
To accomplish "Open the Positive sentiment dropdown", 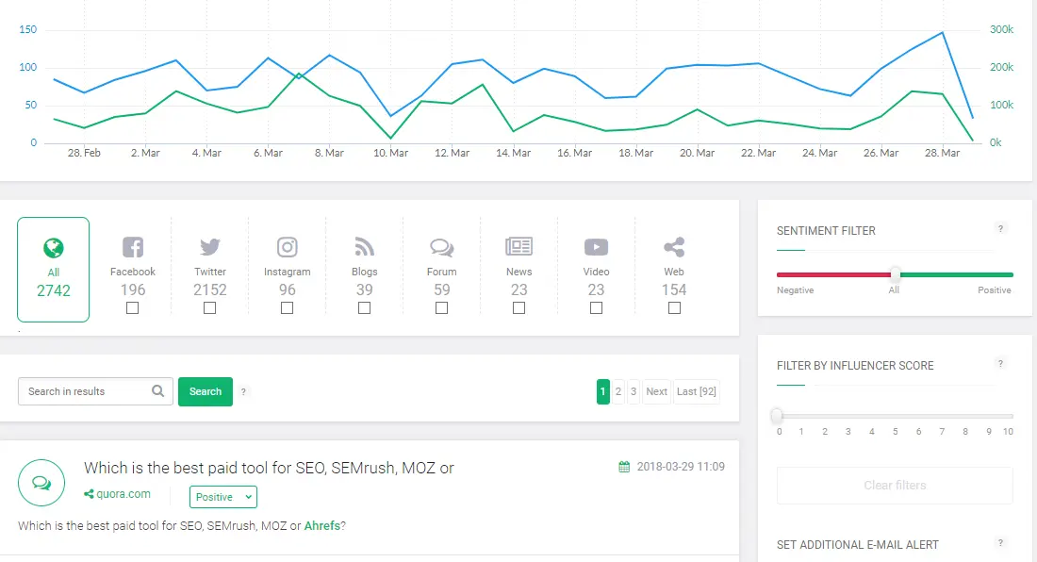I will pyautogui.click(x=222, y=497).
